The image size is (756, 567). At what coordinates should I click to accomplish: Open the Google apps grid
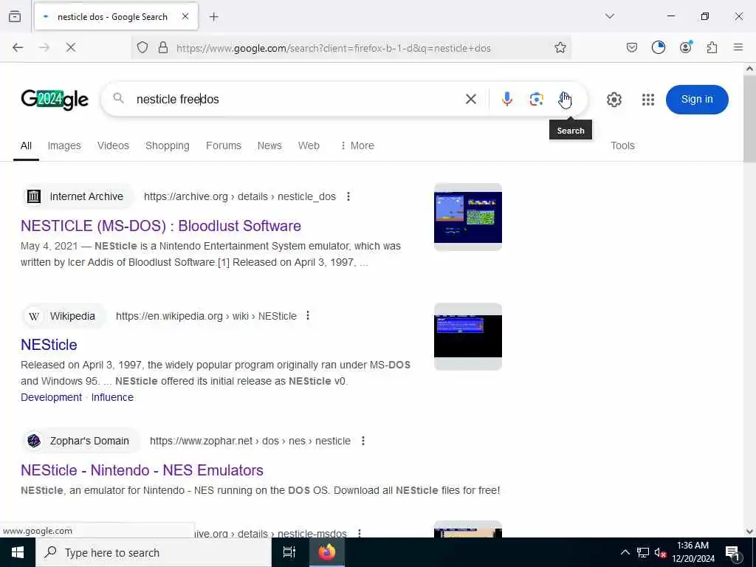(648, 100)
